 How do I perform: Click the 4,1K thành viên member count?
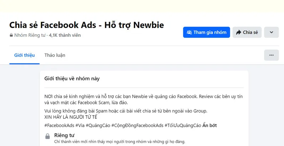(x=65, y=35)
